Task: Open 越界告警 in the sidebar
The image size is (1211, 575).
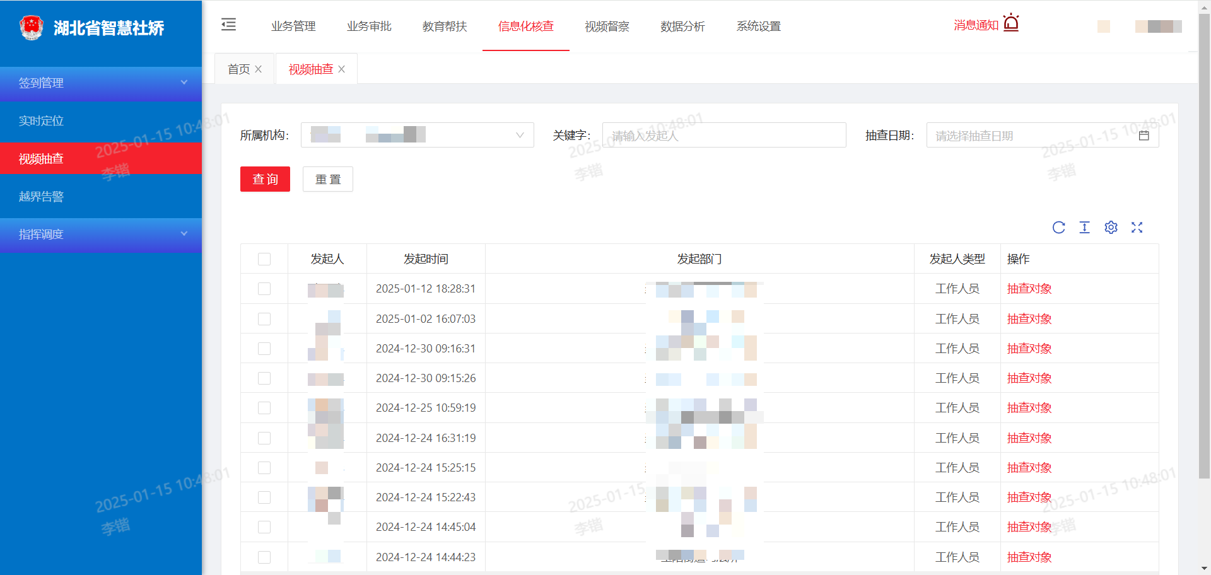Action: pos(42,197)
